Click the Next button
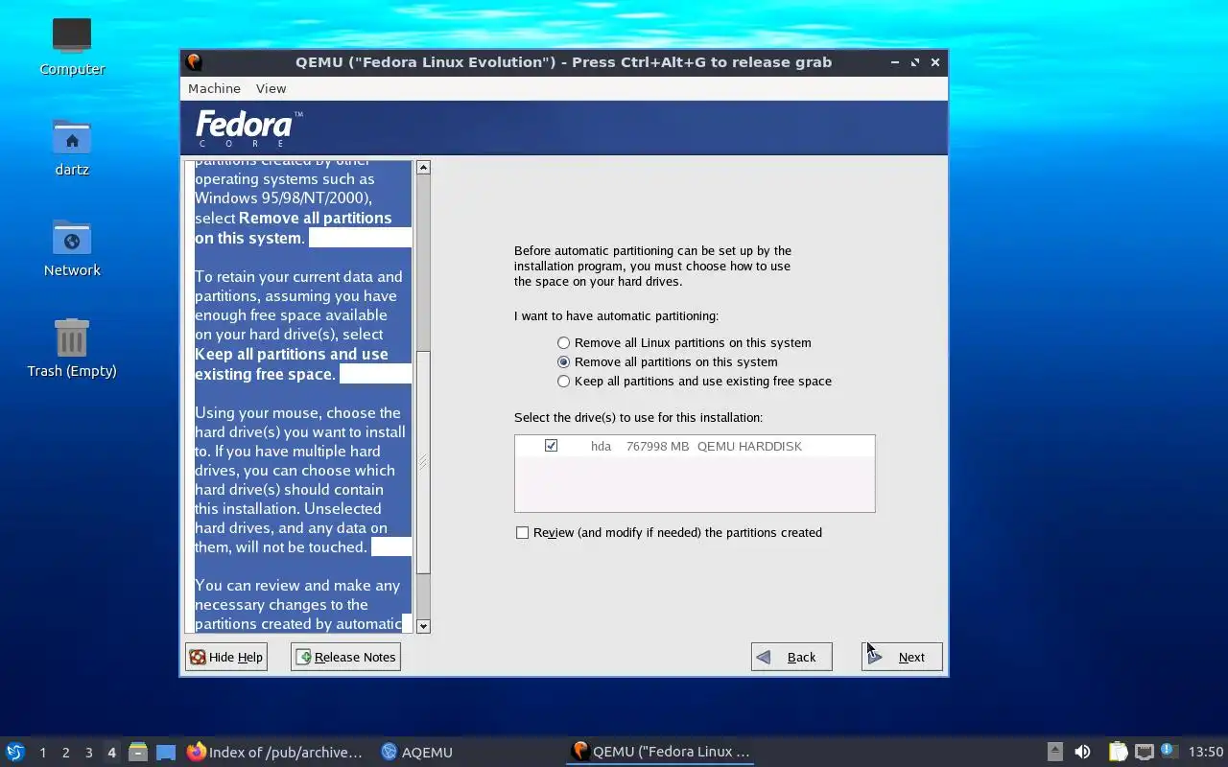The width and height of the screenshot is (1228, 767). 902,657
